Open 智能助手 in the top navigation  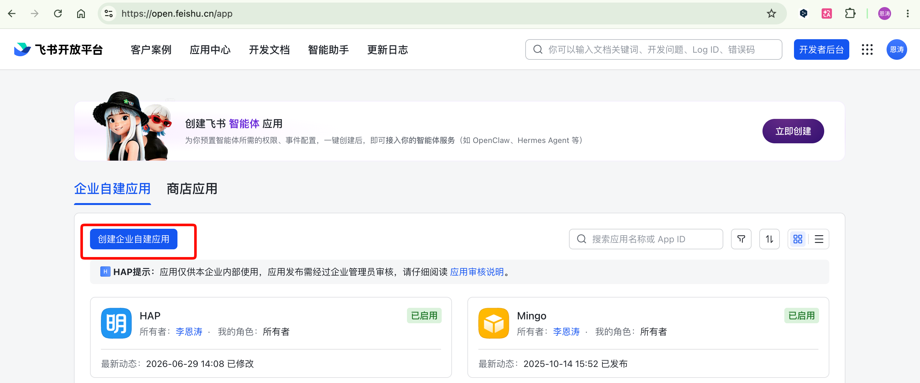click(x=328, y=49)
